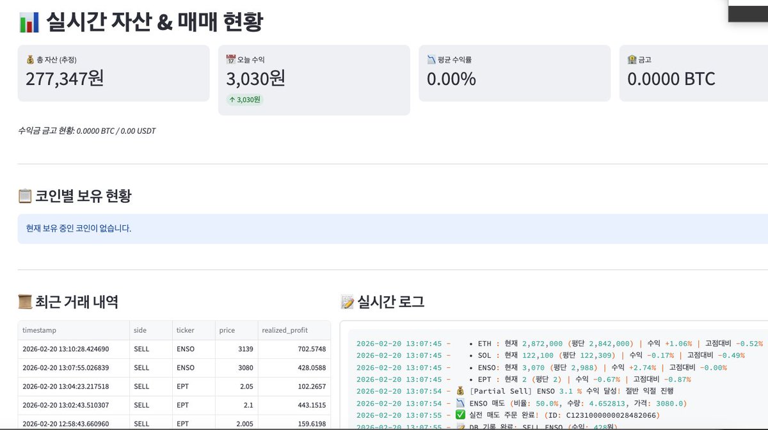Click SELL side cell in 13:07:55 row

click(150, 368)
